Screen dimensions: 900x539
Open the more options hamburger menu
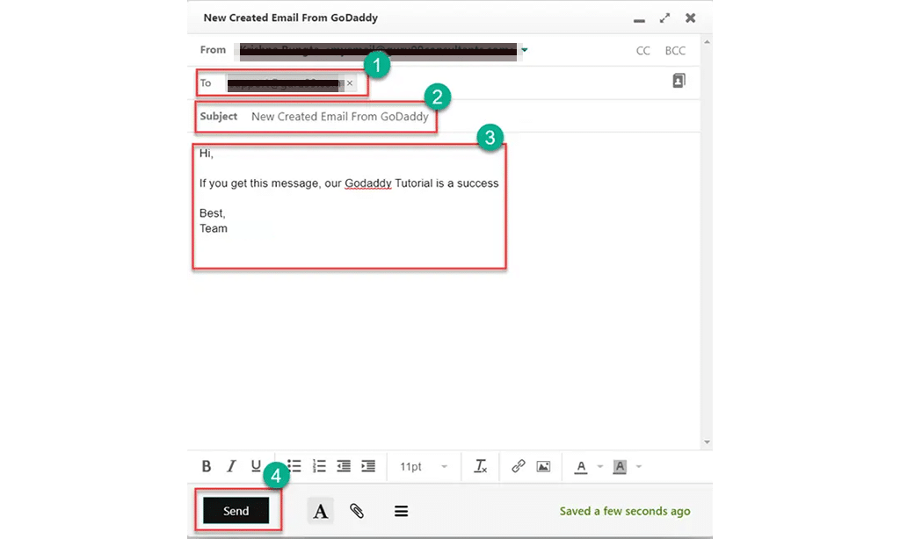click(401, 511)
